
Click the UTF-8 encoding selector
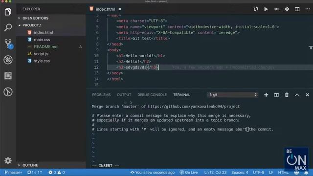point(259,173)
